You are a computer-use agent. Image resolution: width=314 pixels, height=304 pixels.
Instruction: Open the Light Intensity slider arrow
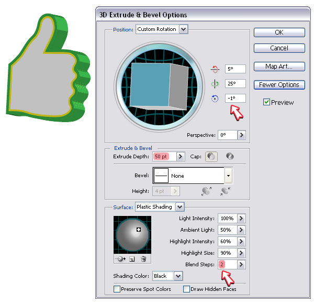pyautogui.click(x=241, y=218)
